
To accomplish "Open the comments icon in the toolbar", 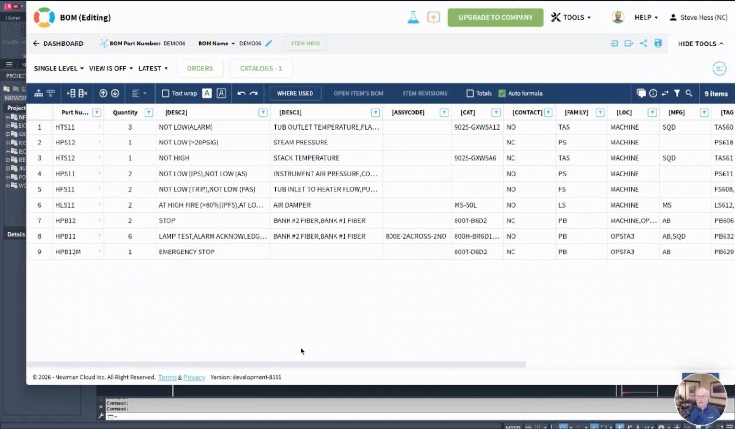I will coord(641,93).
